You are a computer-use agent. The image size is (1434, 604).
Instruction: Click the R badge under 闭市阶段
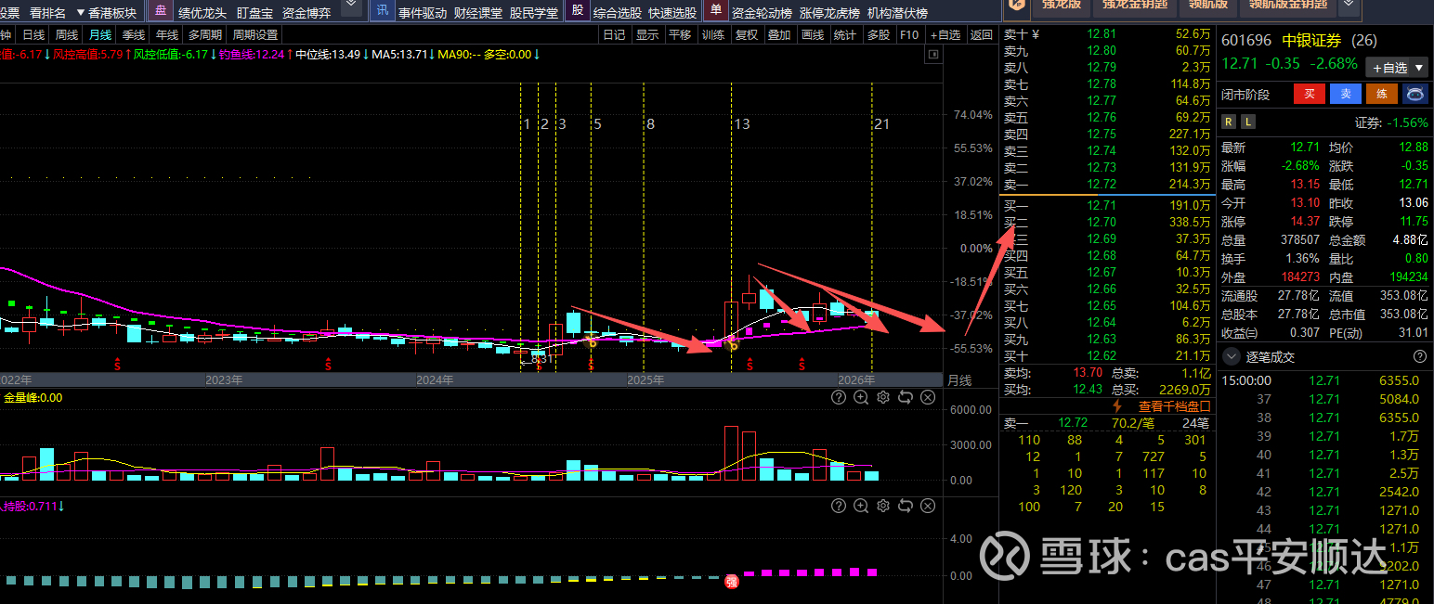(x=1229, y=122)
